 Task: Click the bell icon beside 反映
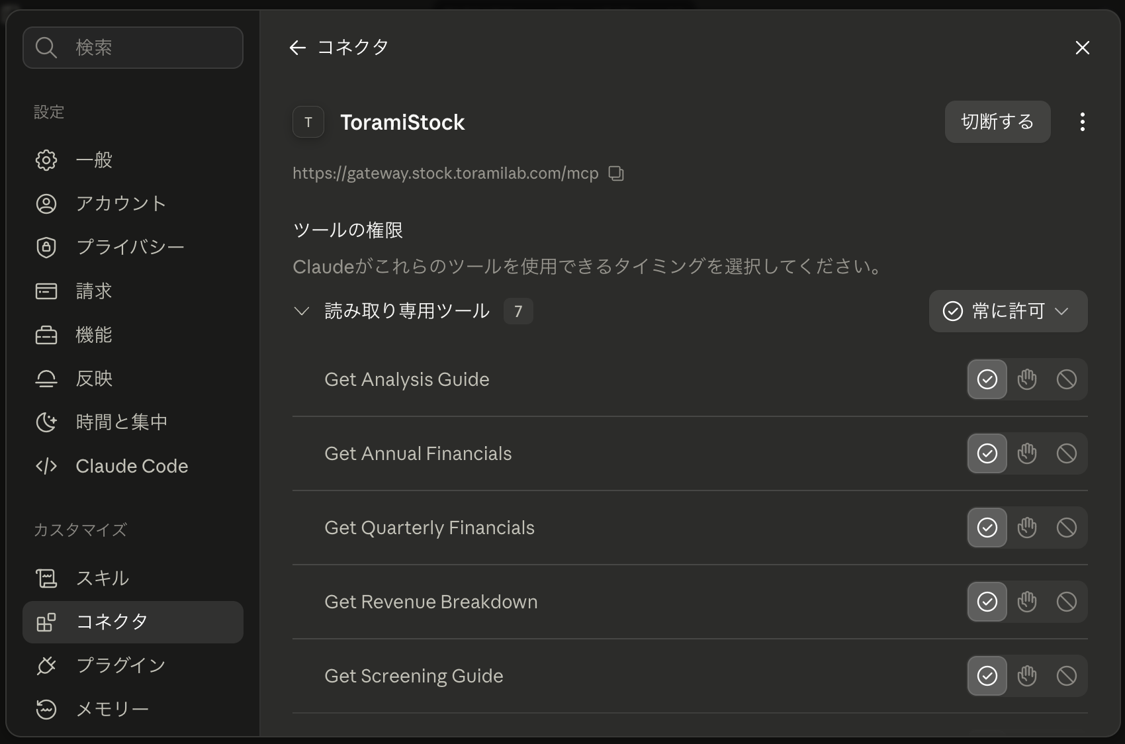[46, 379]
